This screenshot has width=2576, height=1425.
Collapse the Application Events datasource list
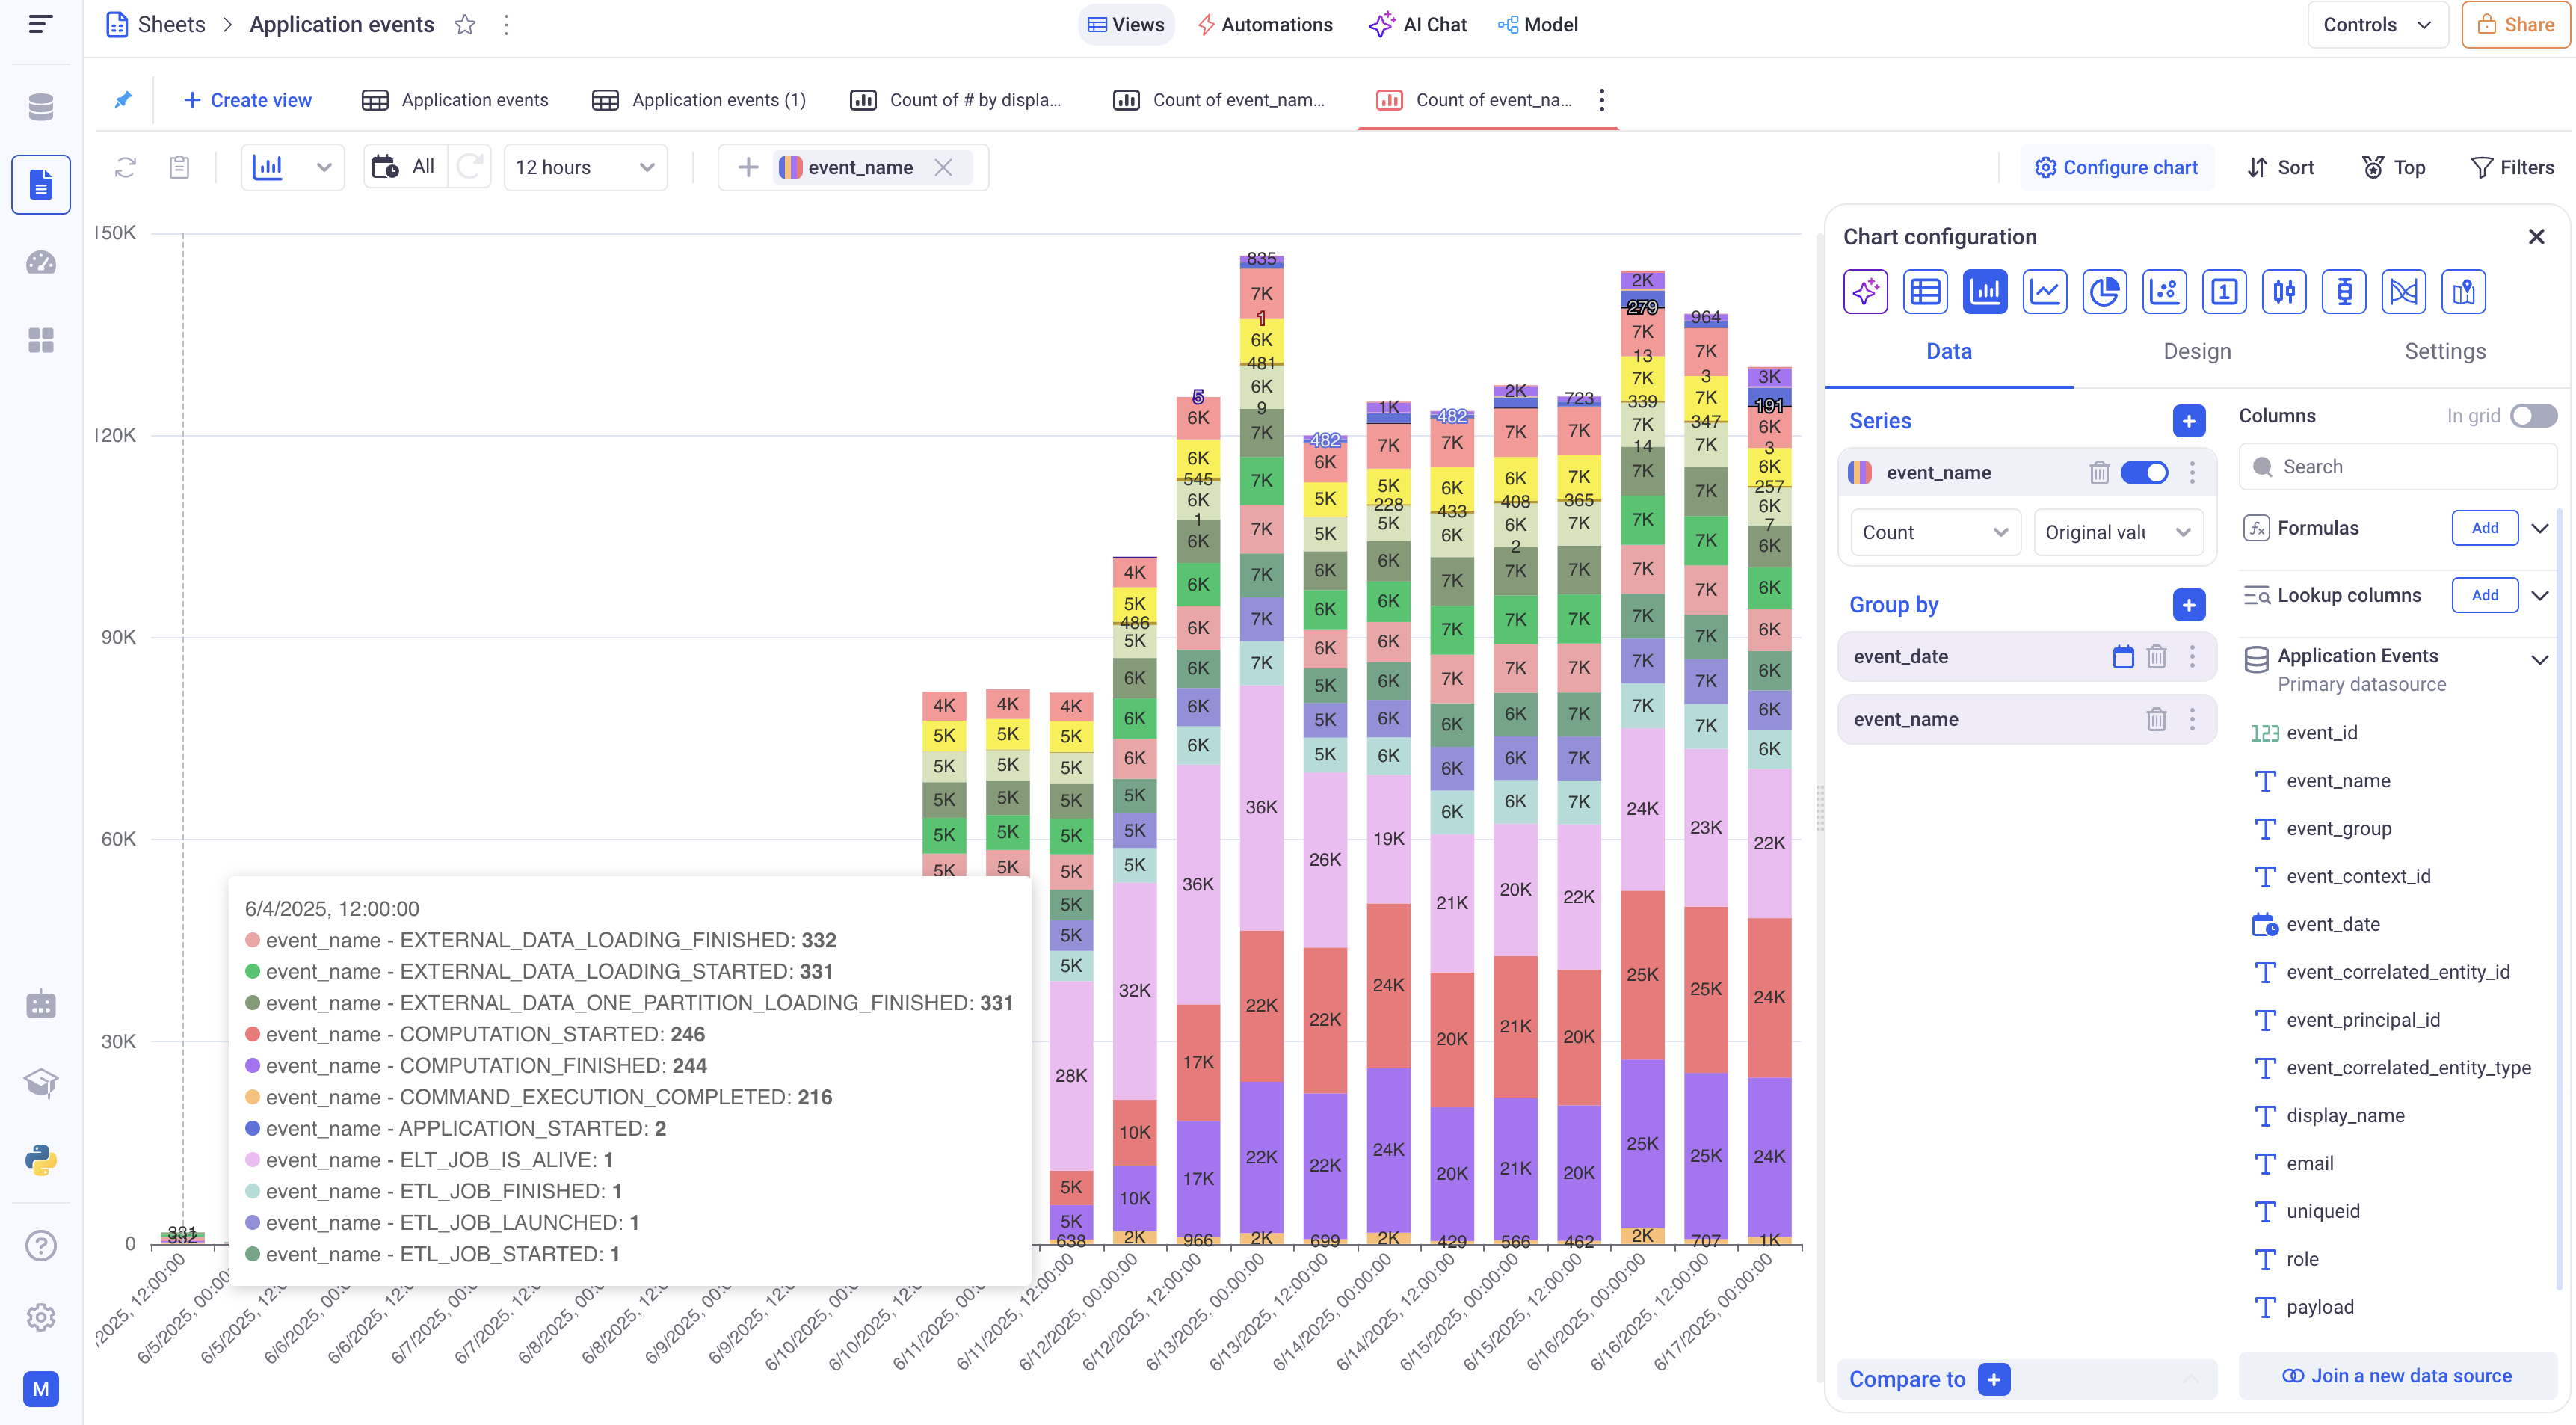point(2539,659)
